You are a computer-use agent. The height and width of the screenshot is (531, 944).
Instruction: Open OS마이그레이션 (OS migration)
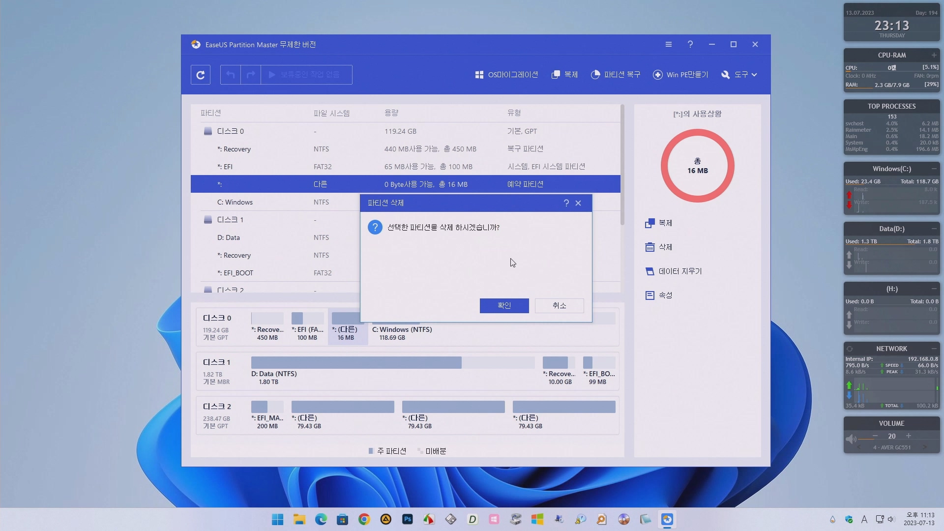(506, 75)
